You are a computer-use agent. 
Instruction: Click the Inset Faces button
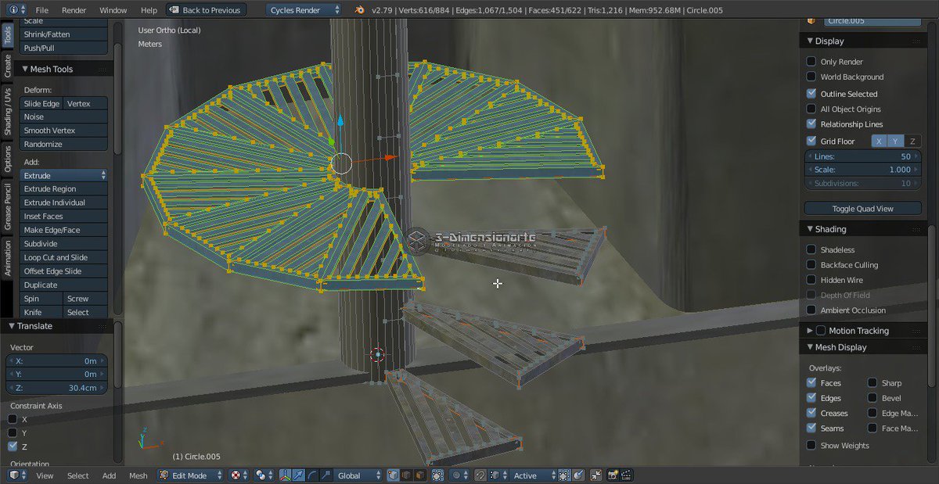tap(64, 216)
